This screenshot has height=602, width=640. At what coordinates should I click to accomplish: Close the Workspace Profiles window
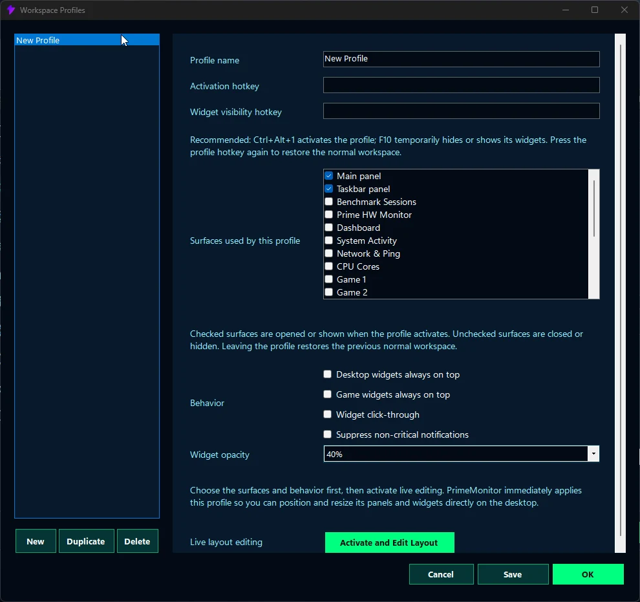coord(624,10)
